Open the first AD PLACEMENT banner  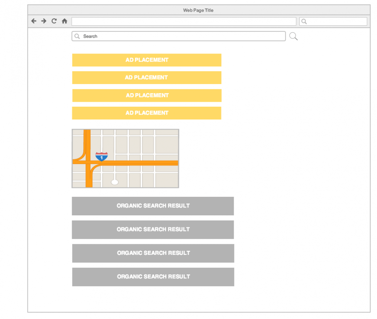click(x=147, y=60)
